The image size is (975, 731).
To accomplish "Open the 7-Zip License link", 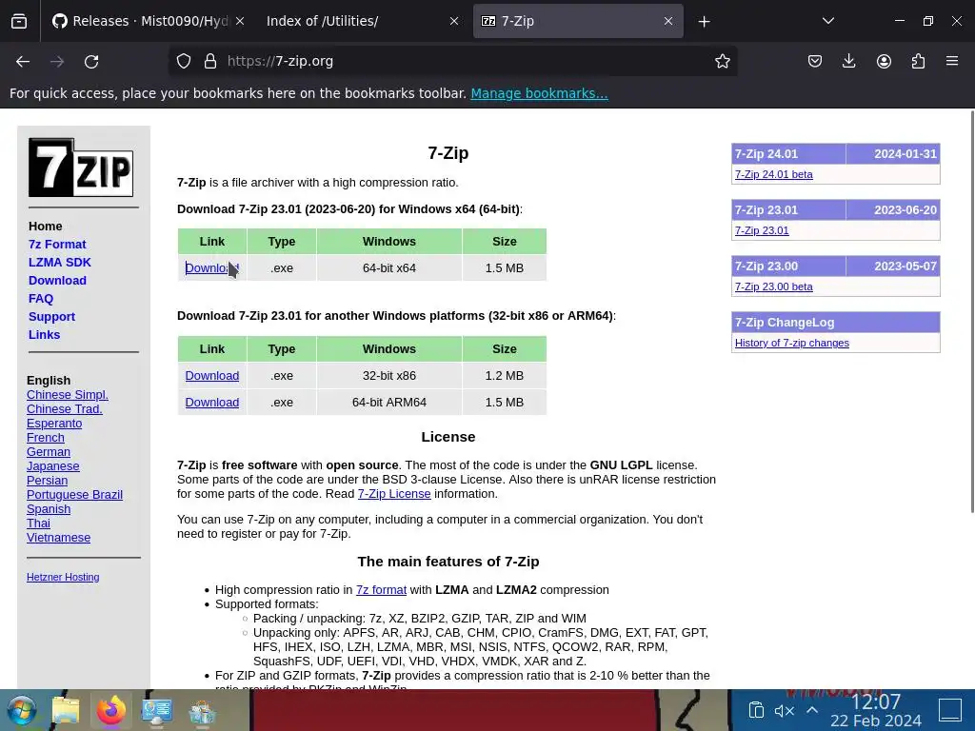I will (x=394, y=494).
